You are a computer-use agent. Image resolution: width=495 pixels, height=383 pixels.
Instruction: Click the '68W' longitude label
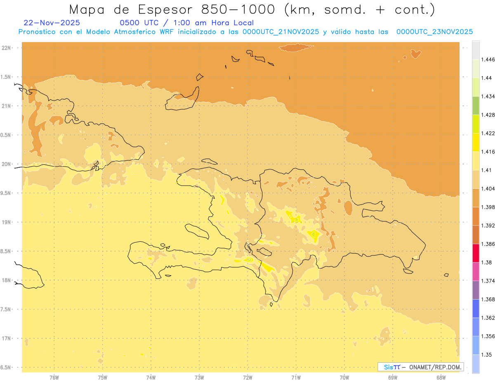[441, 378]
